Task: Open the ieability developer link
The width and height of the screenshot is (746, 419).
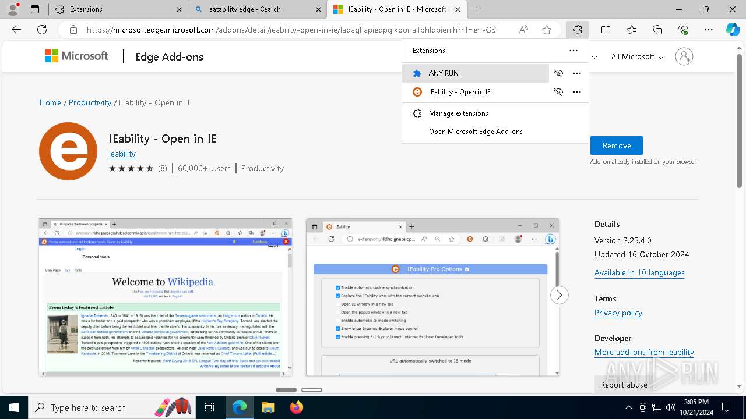Action: click(x=122, y=154)
